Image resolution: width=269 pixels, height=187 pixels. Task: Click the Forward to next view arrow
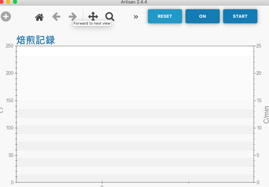point(73,16)
